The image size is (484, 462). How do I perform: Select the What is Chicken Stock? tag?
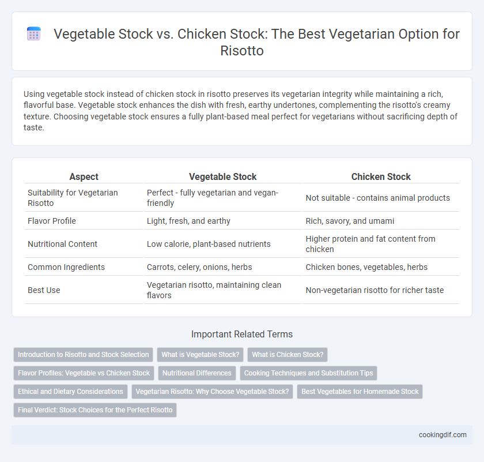pyautogui.click(x=288, y=355)
